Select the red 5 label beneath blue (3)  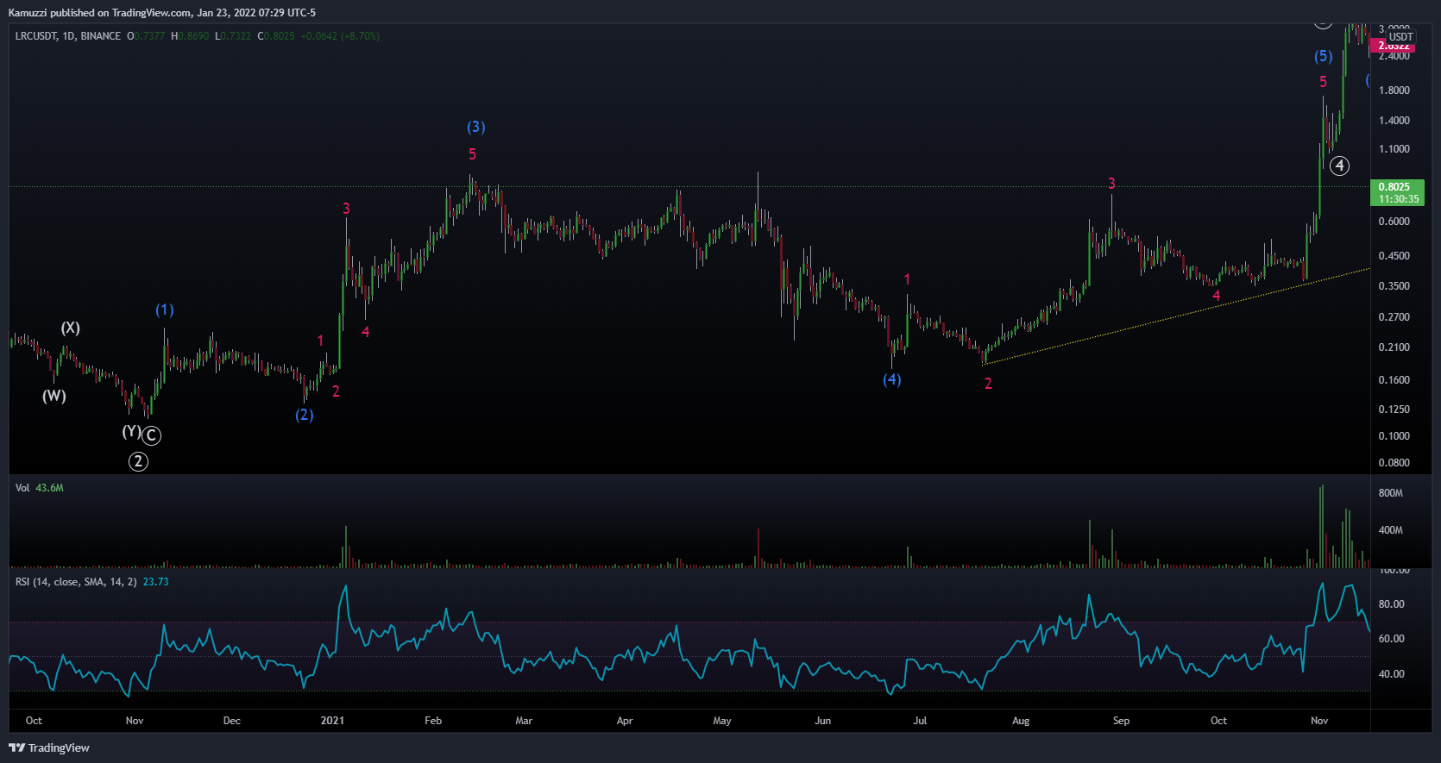coord(472,154)
